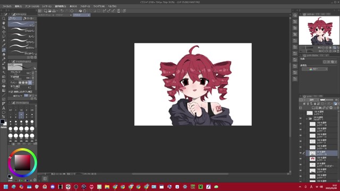Screen dimensions: 340x191
Task: Open the フィルター menu
Action: pyautogui.click(x=85, y=6)
